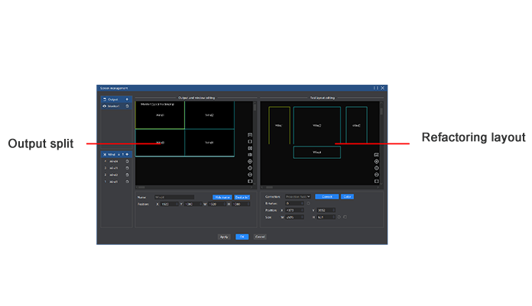532x306 pixels.
Task: Toggle the eye icon for Monitor1
Action: coord(105,106)
